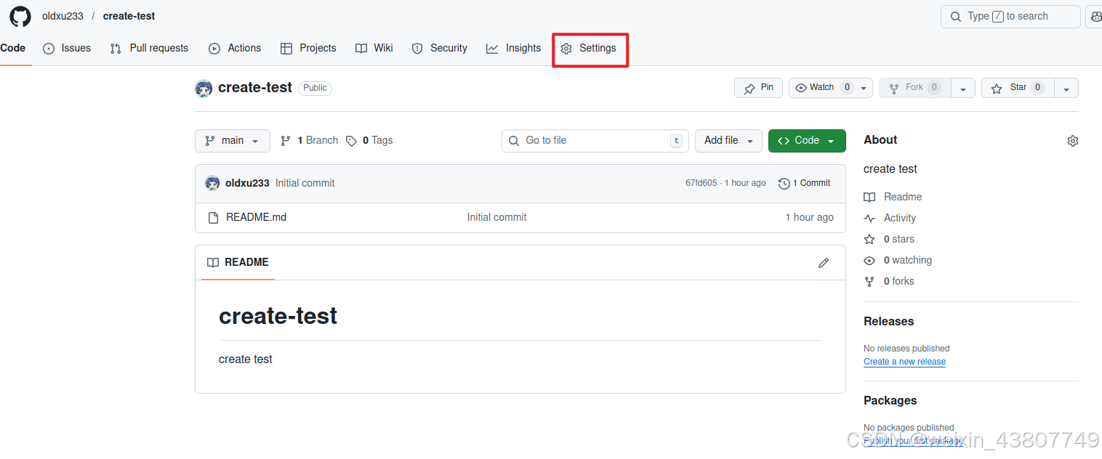This screenshot has width=1102, height=459.
Task: Focus the Go to file search field
Action: pos(595,141)
